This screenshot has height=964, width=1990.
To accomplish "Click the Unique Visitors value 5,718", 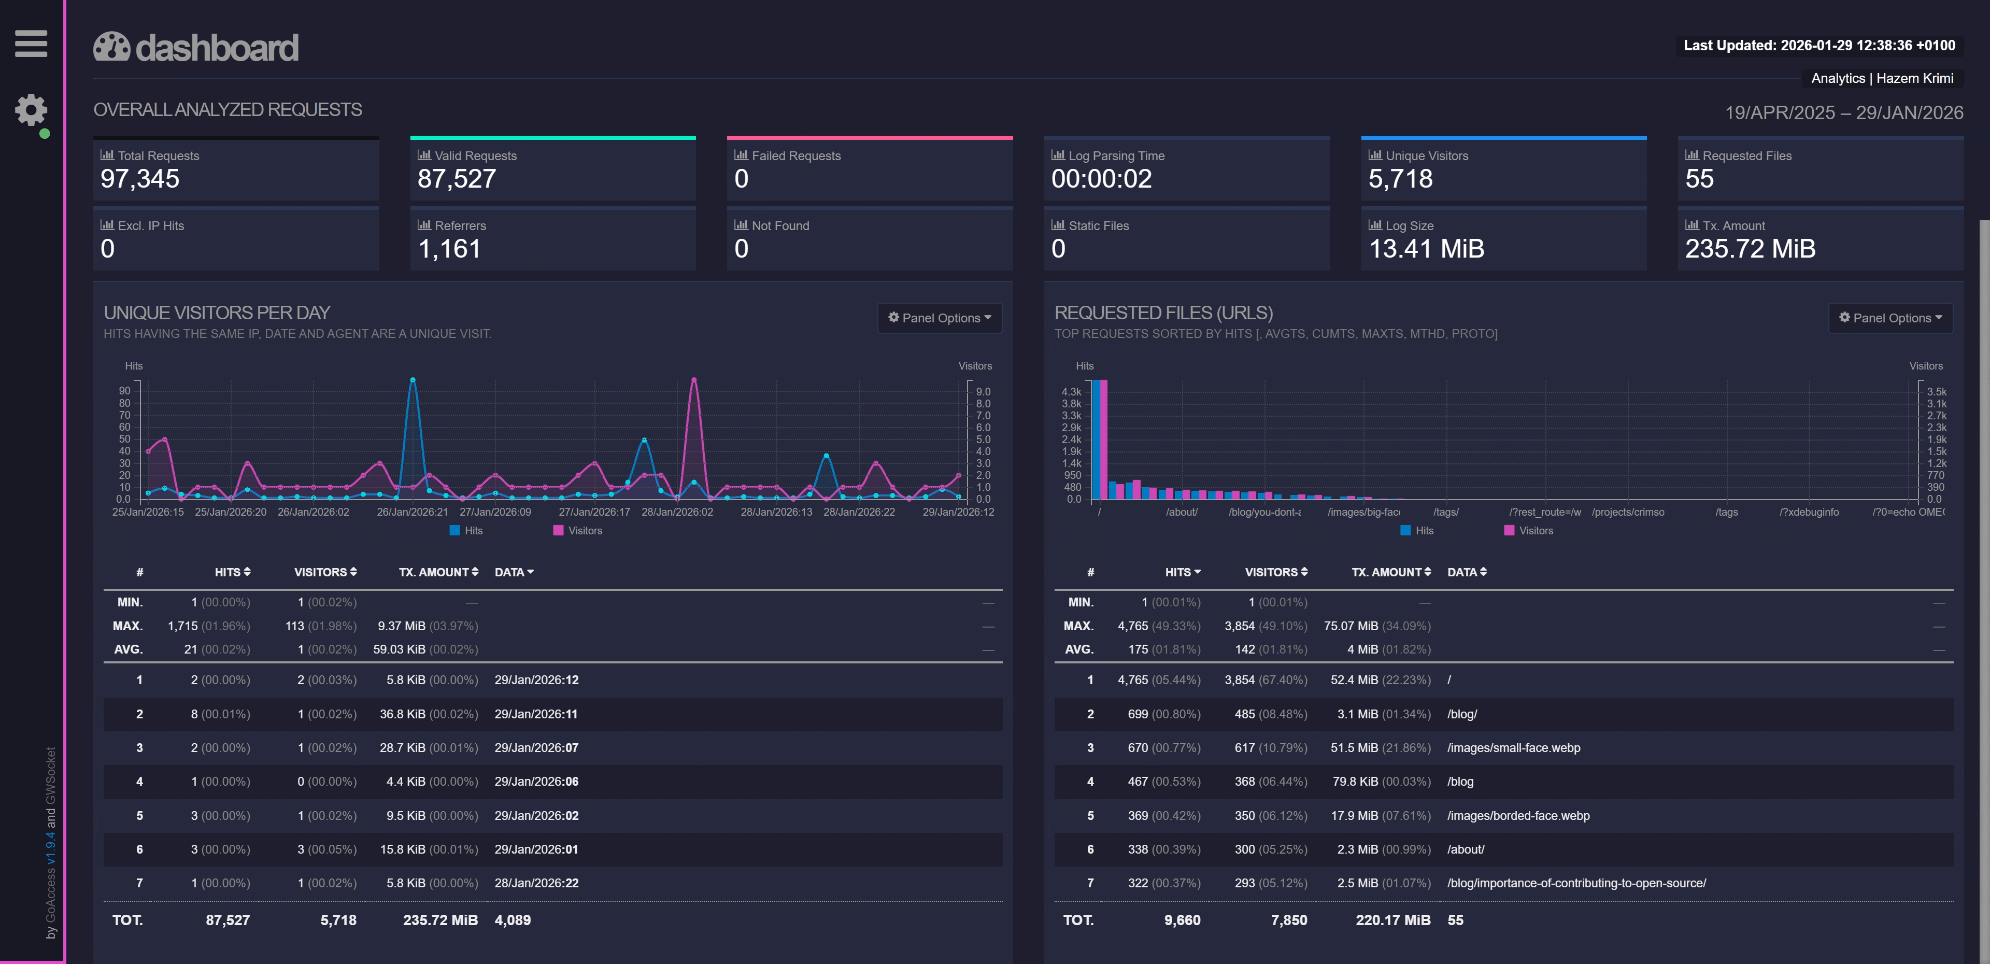I will [x=1401, y=179].
